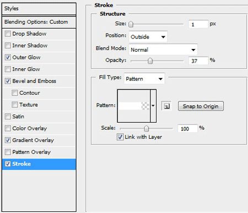Open Pattern Overlay settings label
The width and height of the screenshot is (248, 213).
[31, 152]
